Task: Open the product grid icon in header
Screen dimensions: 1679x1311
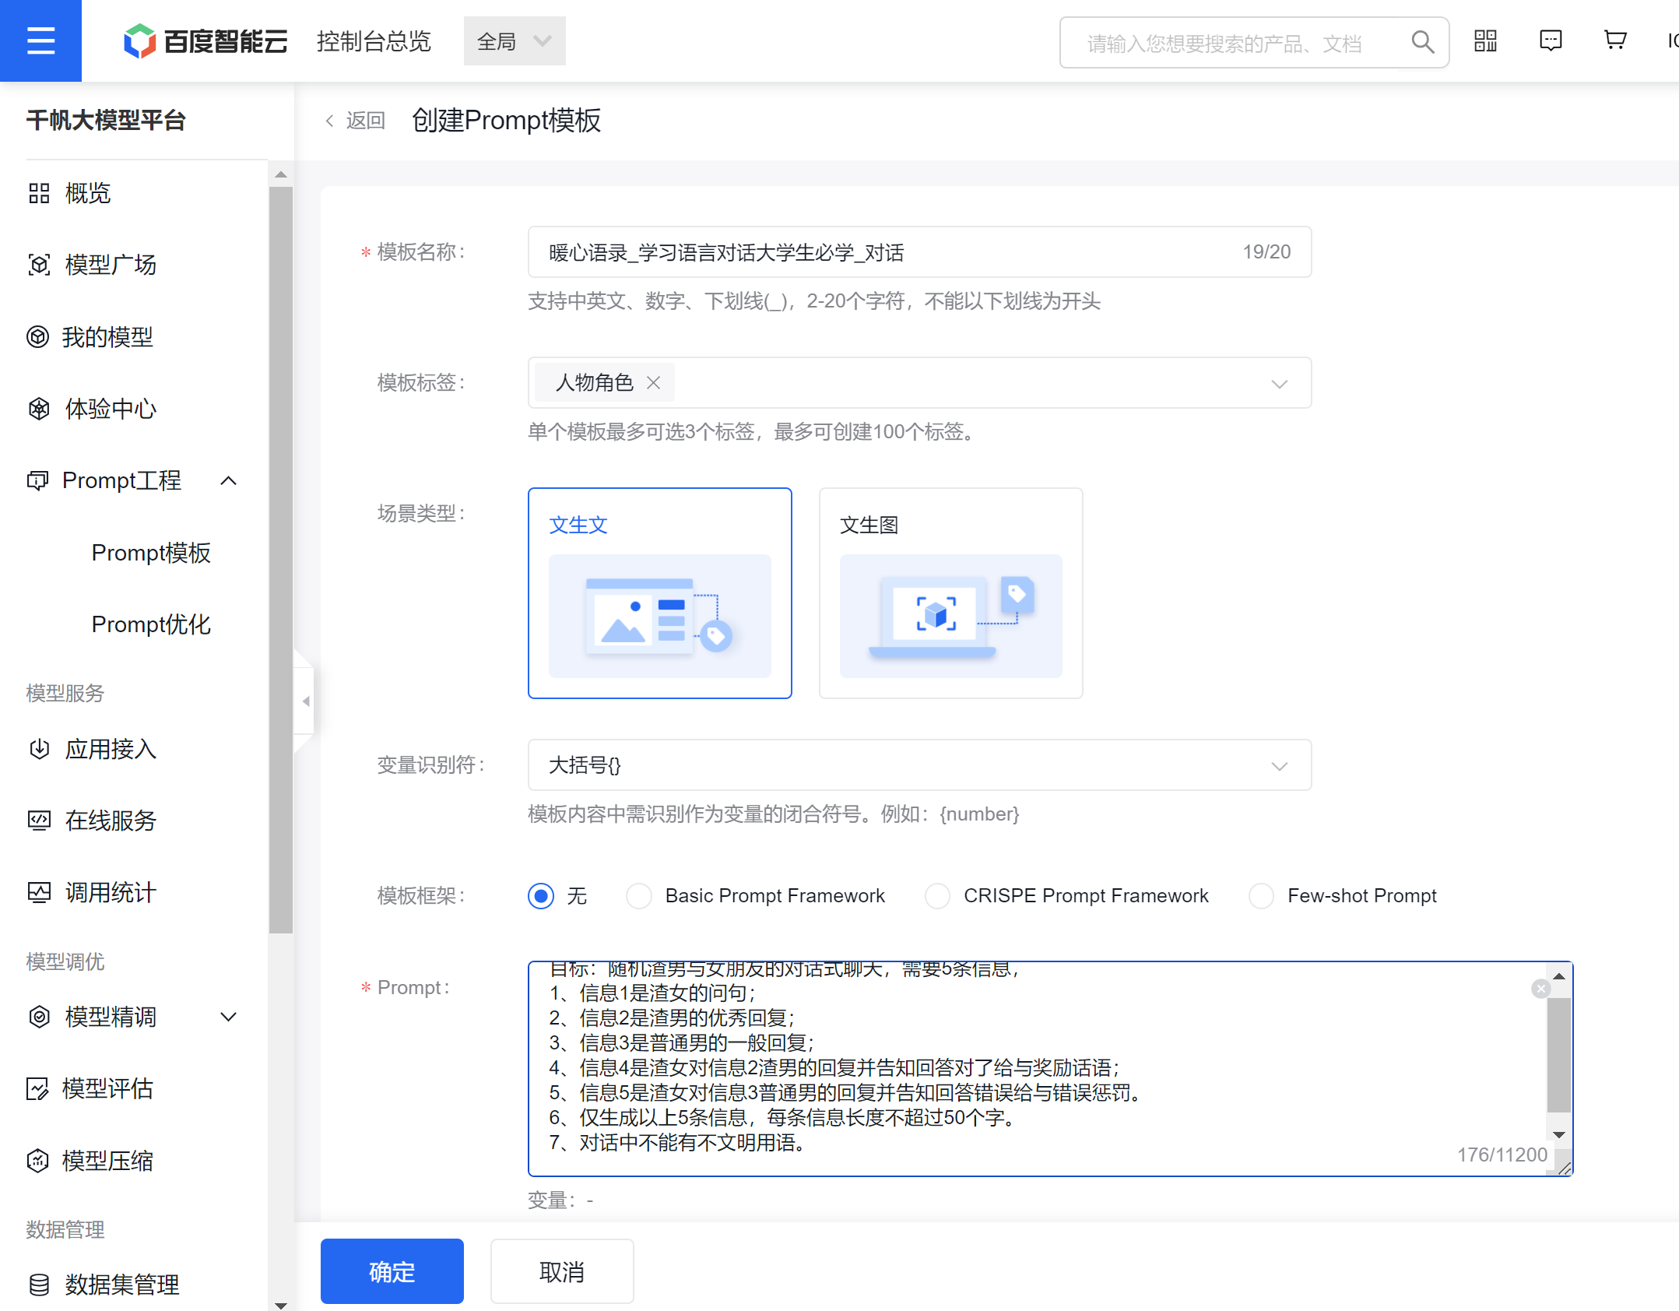Action: pyautogui.click(x=1485, y=40)
